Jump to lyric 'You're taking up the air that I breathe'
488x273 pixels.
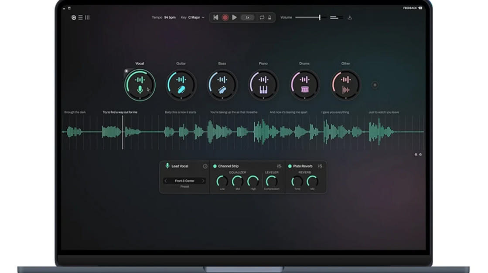(x=234, y=112)
